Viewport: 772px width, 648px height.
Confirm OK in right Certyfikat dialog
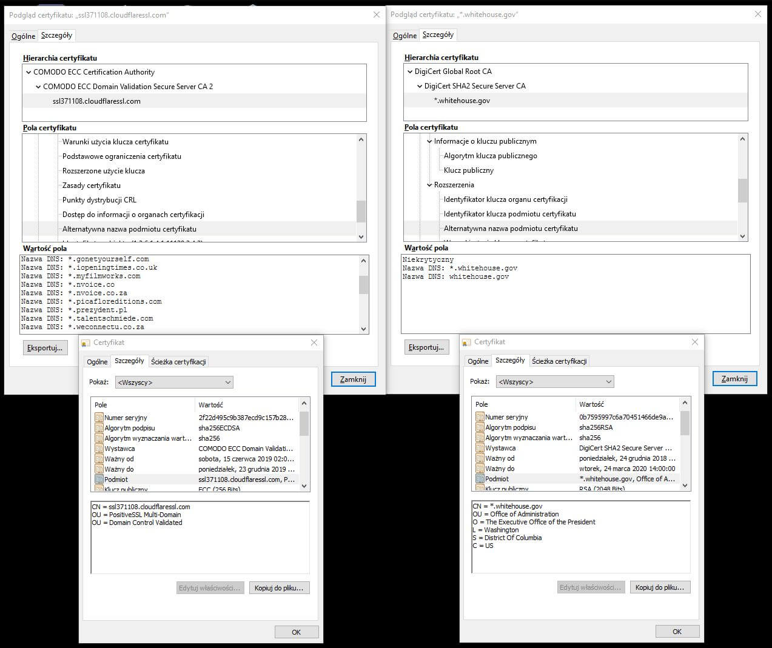pos(677,632)
